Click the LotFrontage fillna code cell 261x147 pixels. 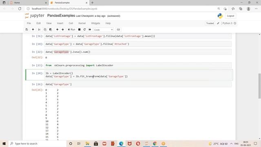(x=138, y=36)
